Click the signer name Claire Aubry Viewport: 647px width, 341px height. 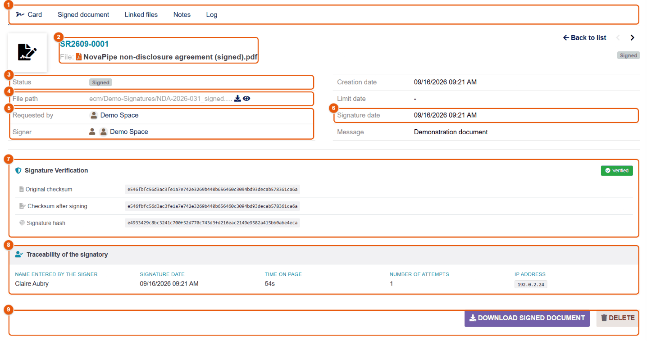pos(32,284)
